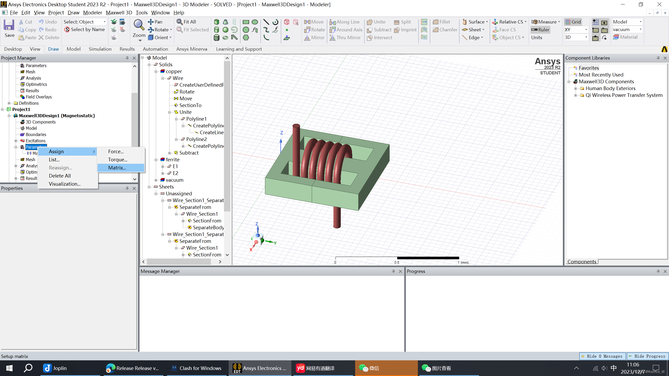The image size is (669, 376).
Task: Pick the Draw line tool
Action: pos(266,22)
